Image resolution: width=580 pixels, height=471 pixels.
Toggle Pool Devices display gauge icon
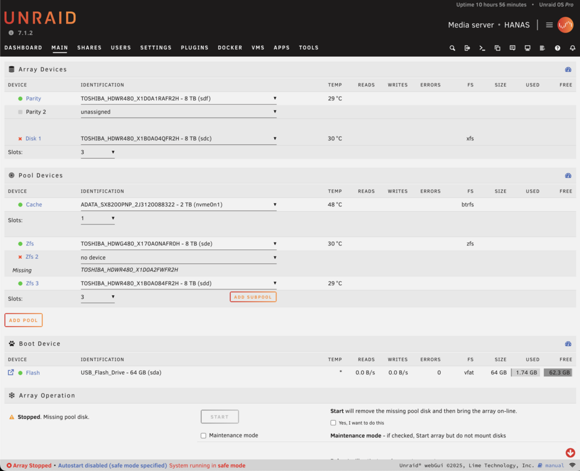(568, 176)
